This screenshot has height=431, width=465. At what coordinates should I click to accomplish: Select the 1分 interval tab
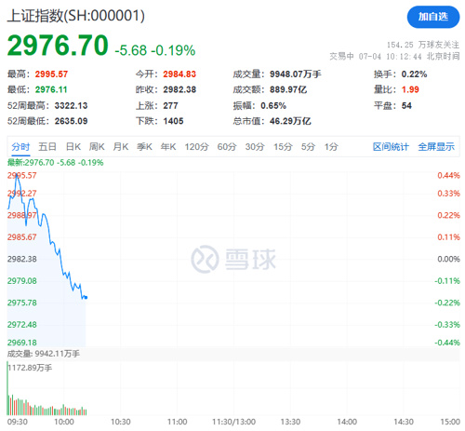point(331,146)
